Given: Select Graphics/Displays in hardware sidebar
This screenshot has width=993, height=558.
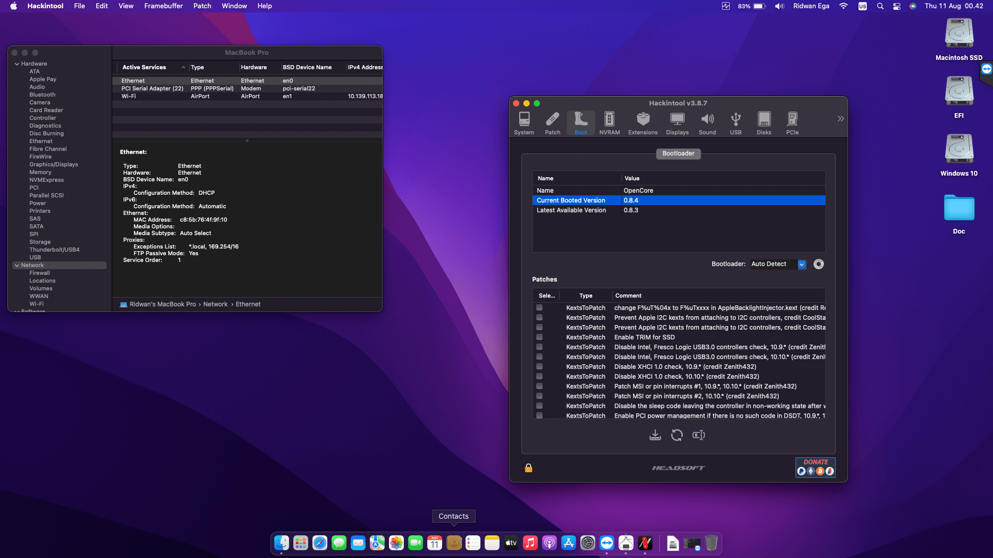Looking at the screenshot, I should [54, 165].
